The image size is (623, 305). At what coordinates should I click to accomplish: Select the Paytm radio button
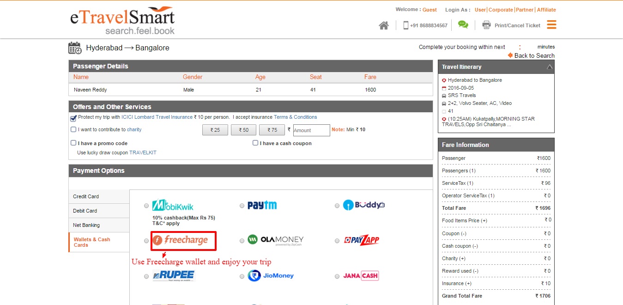point(242,206)
